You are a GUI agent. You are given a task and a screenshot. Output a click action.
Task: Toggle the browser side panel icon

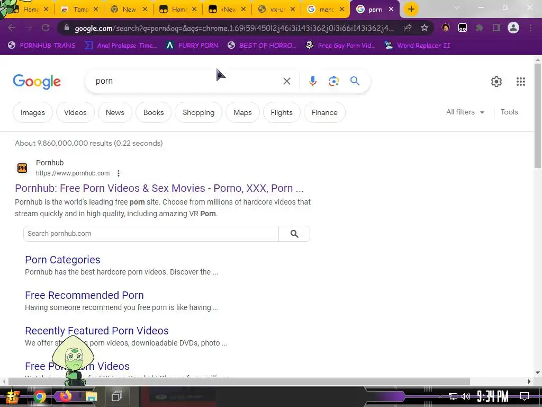[496, 28]
